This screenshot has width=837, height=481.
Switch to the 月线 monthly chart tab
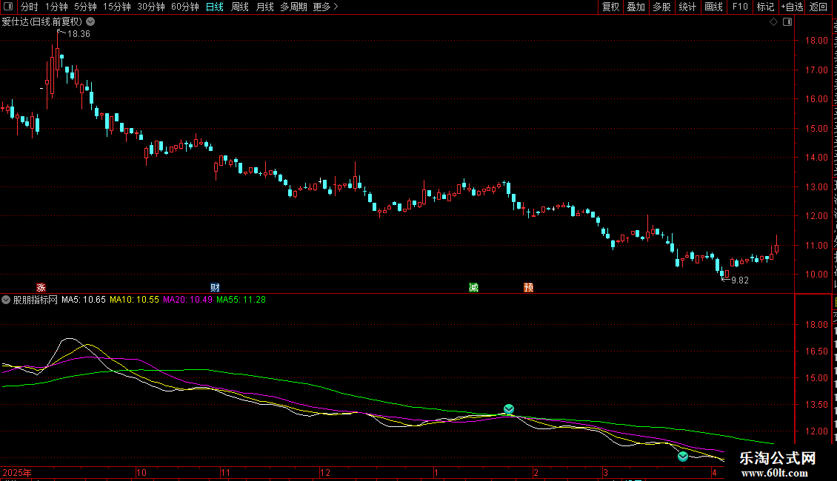click(264, 7)
